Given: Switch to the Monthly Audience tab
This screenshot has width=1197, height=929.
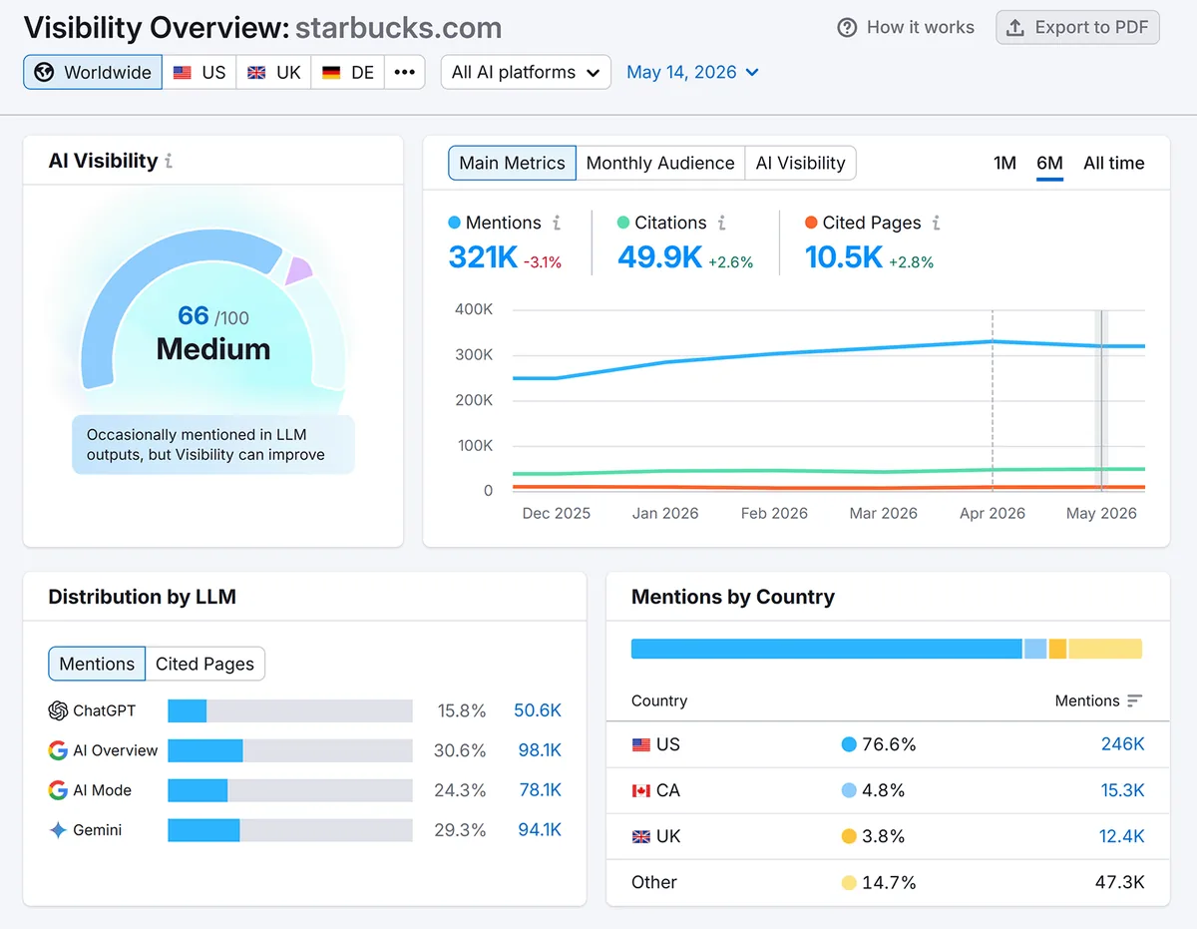Looking at the screenshot, I should (660, 163).
